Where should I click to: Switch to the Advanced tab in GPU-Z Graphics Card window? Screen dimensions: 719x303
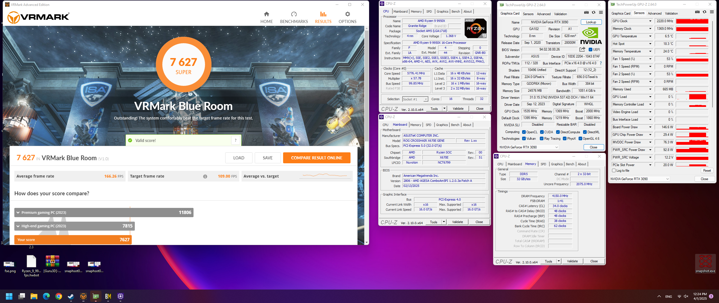click(543, 14)
